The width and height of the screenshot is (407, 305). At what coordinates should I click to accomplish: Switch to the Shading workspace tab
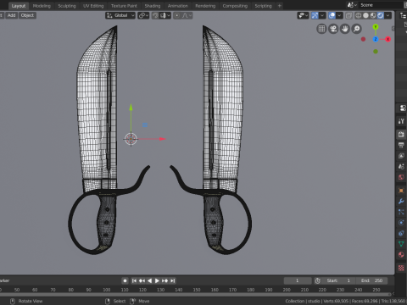coord(153,6)
